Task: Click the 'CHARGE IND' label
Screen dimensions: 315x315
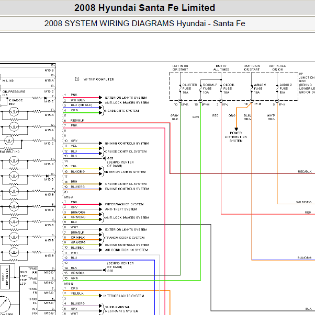Action: click(x=16, y=102)
